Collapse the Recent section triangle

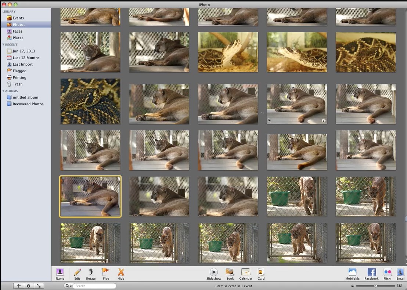pyautogui.click(x=3, y=45)
